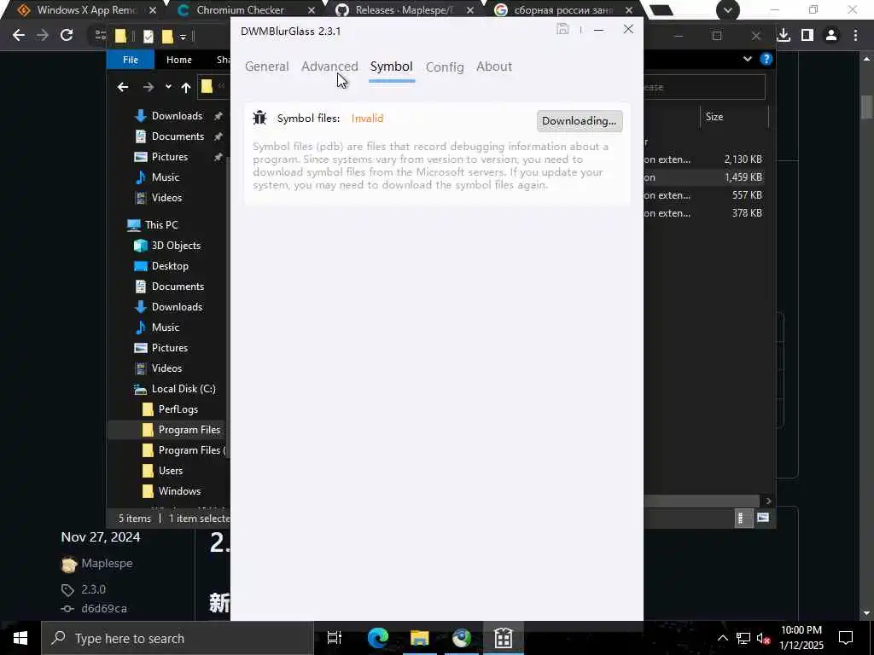Viewport: 874px width, 655px height.
Task: Open recent locations dropdown in File Explorer
Action: pos(168,87)
